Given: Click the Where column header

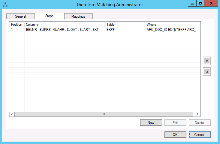Looking at the screenshot, I should [x=172, y=24].
